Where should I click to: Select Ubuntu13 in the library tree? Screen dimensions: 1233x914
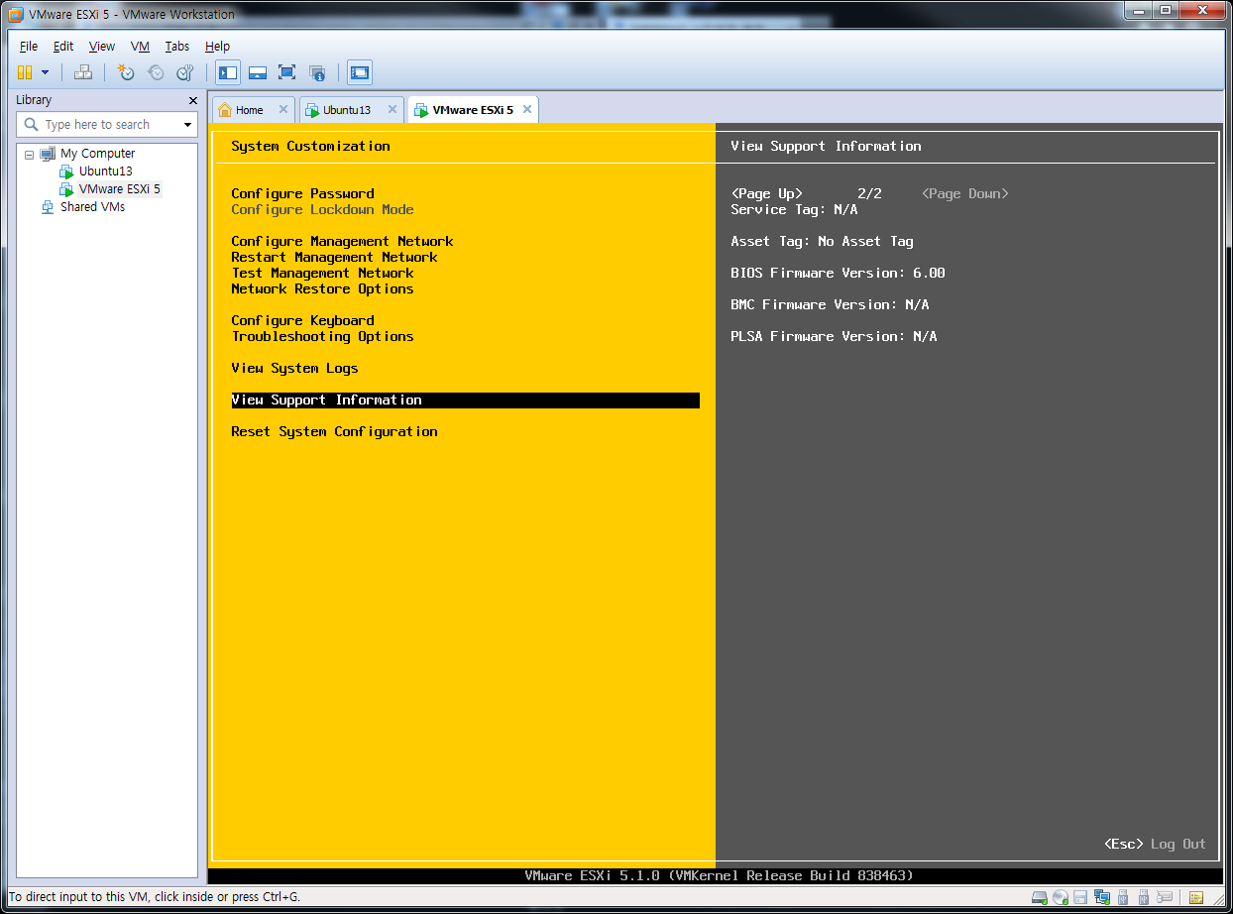pos(105,171)
